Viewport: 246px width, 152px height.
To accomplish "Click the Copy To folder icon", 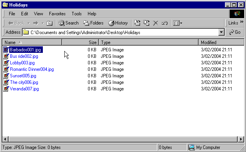I will (x=147, y=23).
